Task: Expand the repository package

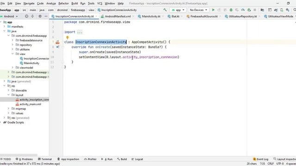Action: tap(12, 45)
